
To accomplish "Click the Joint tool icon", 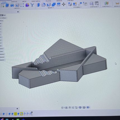I will pyautogui.click(x=75, y=4).
